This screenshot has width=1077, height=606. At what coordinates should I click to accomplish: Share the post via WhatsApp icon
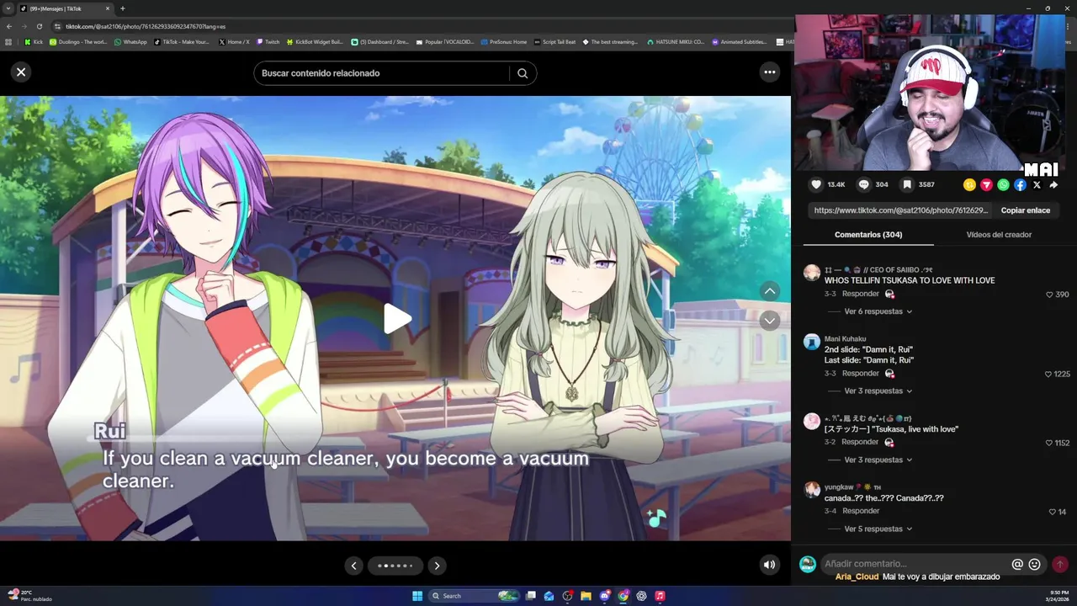click(1003, 184)
